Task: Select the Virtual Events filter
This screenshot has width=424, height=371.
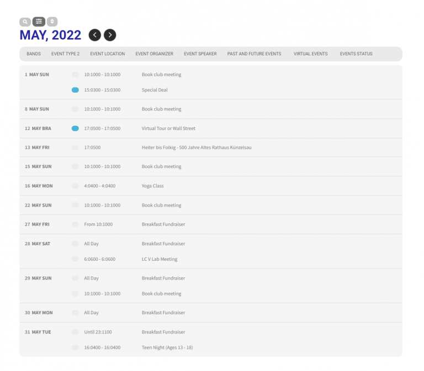Action: pyautogui.click(x=310, y=54)
